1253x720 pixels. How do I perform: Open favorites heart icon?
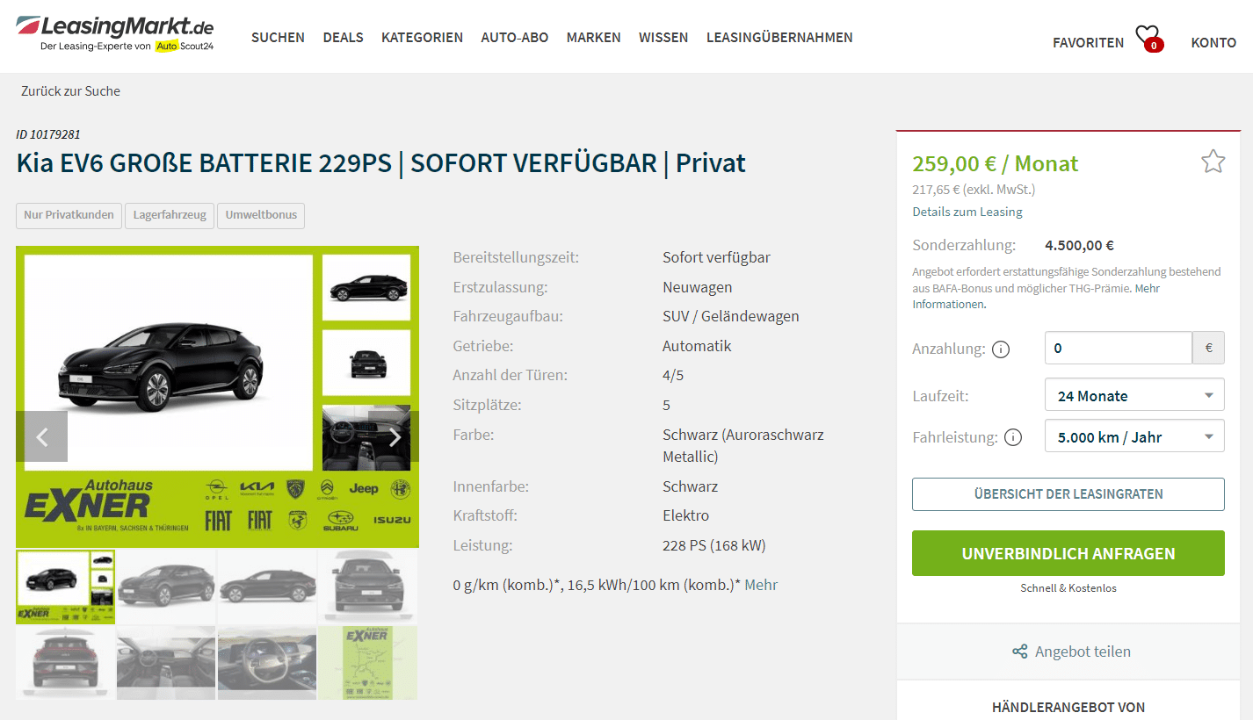pos(1148,38)
